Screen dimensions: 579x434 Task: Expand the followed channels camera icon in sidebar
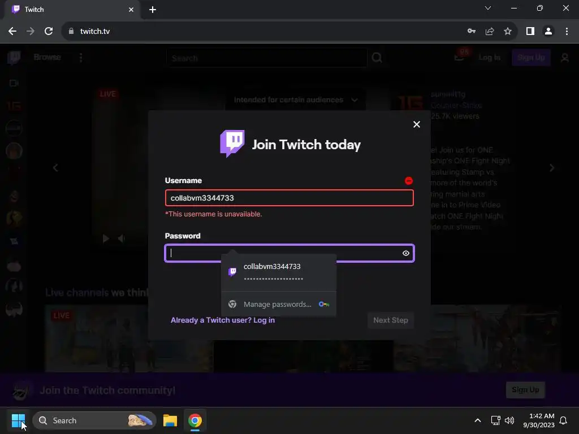pyautogui.click(x=14, y=83)
